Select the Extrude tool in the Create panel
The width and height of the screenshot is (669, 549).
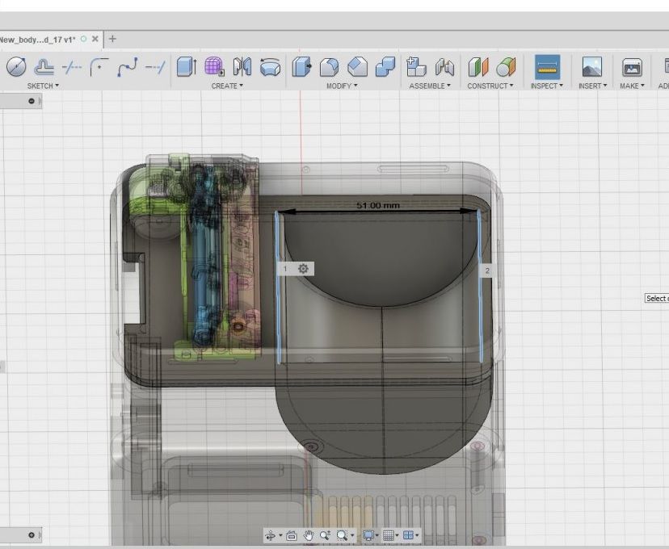pos(187,69)
